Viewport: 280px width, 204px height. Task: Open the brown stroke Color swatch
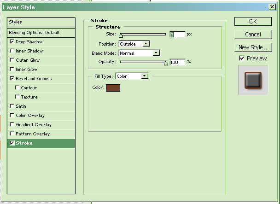(113, 87)
